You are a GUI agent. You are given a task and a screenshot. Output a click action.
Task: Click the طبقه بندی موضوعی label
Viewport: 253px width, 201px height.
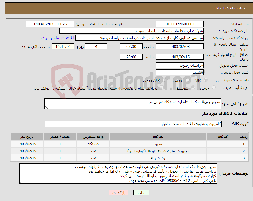coord(231,80)
